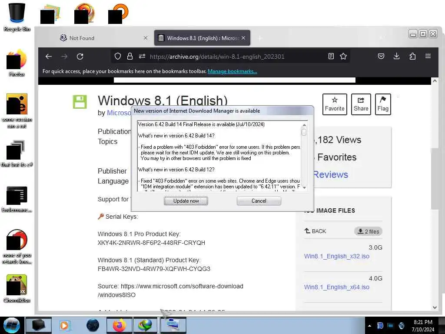Open Firefox hamburger menu

428,56
